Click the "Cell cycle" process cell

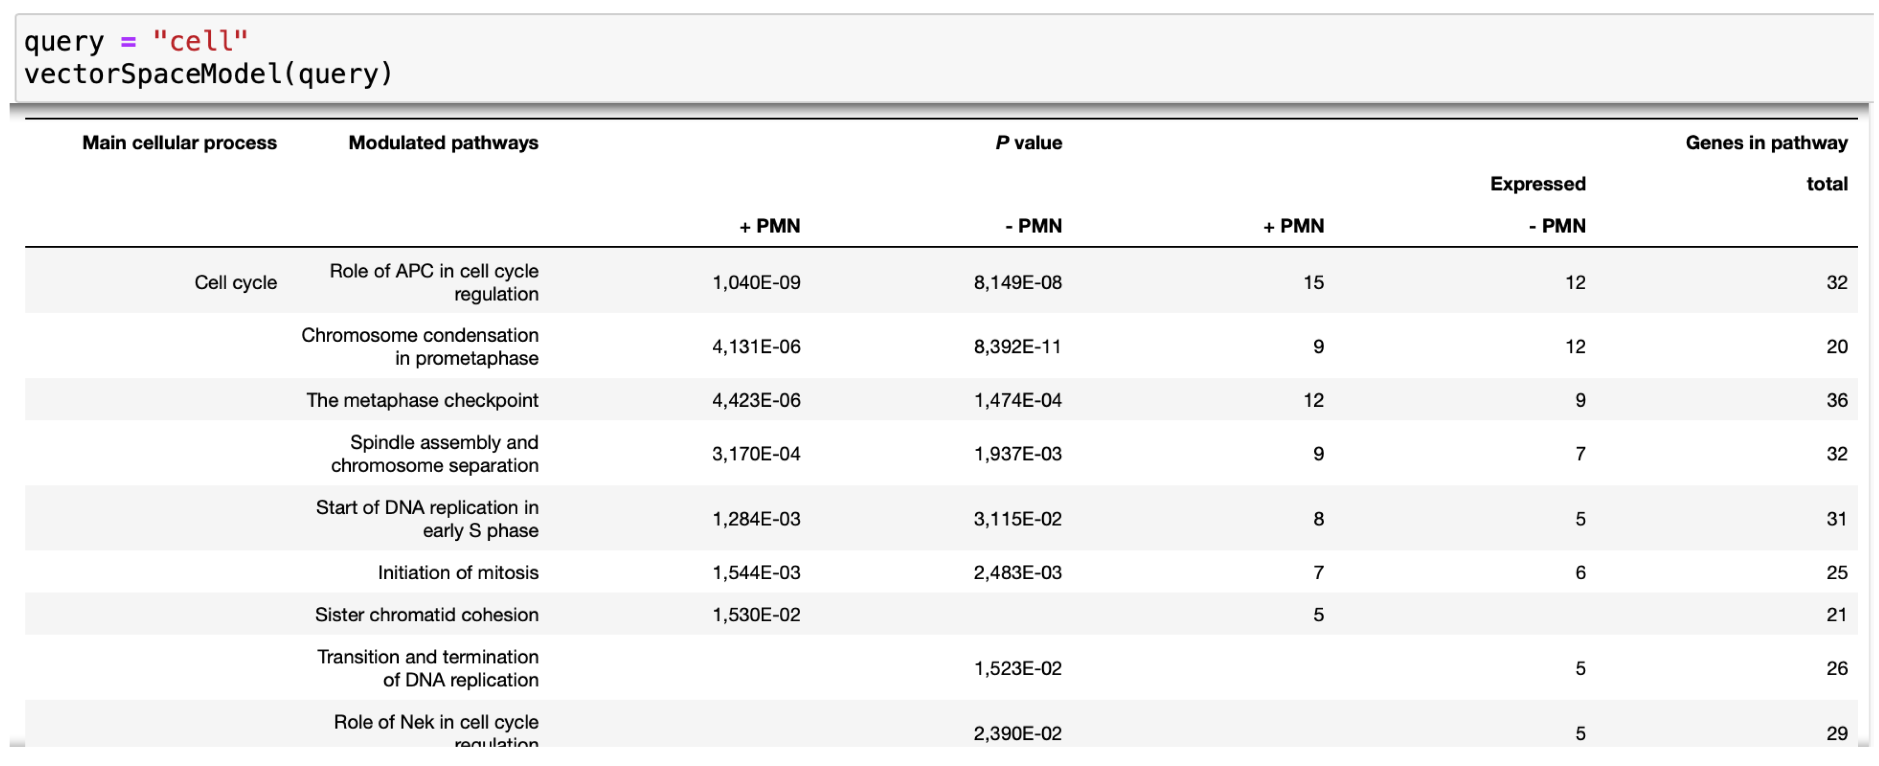click(x=235, y=283)
